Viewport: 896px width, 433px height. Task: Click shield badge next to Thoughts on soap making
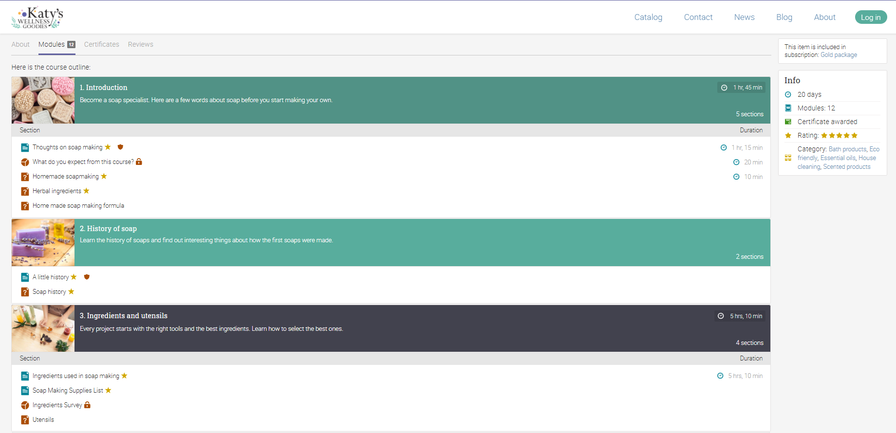pyautogui.click(x=120, y=147)
